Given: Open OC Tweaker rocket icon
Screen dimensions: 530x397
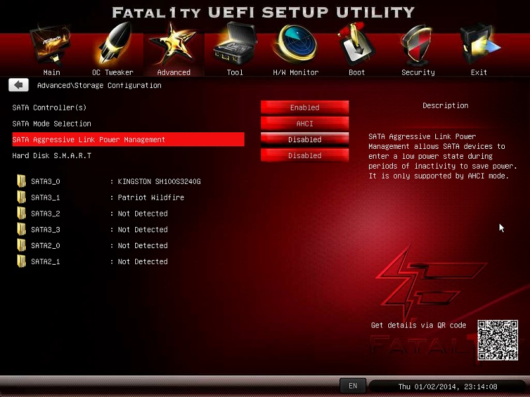Looking at the screenshot, I should pos(113,46).
